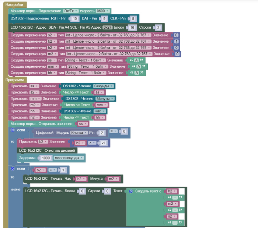Click the RST pin value field 10

[75, 19]
